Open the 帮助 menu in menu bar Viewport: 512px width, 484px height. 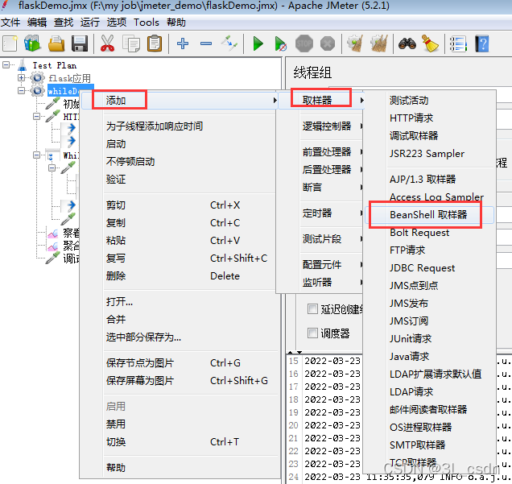(176, 23)
